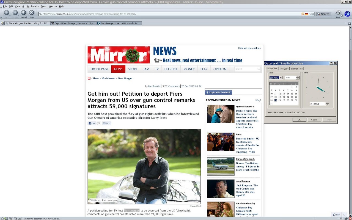
Task: Switch to 'Deport Piers Morgan, demands US p...' tab
Action: [73, 23]
